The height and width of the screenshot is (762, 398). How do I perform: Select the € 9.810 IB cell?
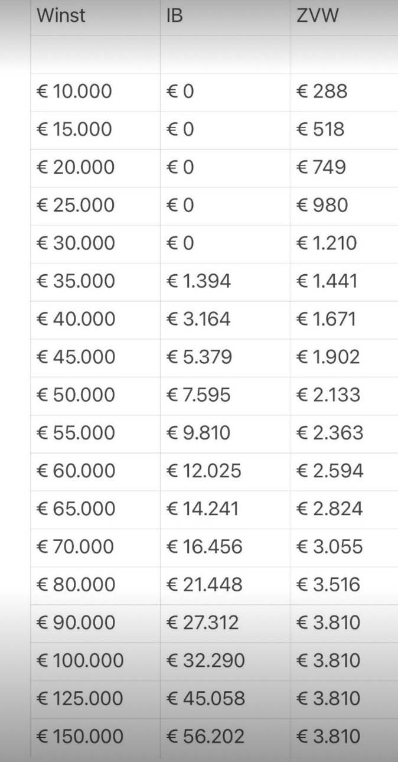pyautogui.click(x=225, y=434)
